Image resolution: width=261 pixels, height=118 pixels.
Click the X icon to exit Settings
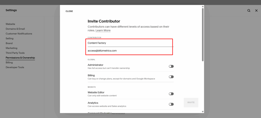tap(256, 10)
